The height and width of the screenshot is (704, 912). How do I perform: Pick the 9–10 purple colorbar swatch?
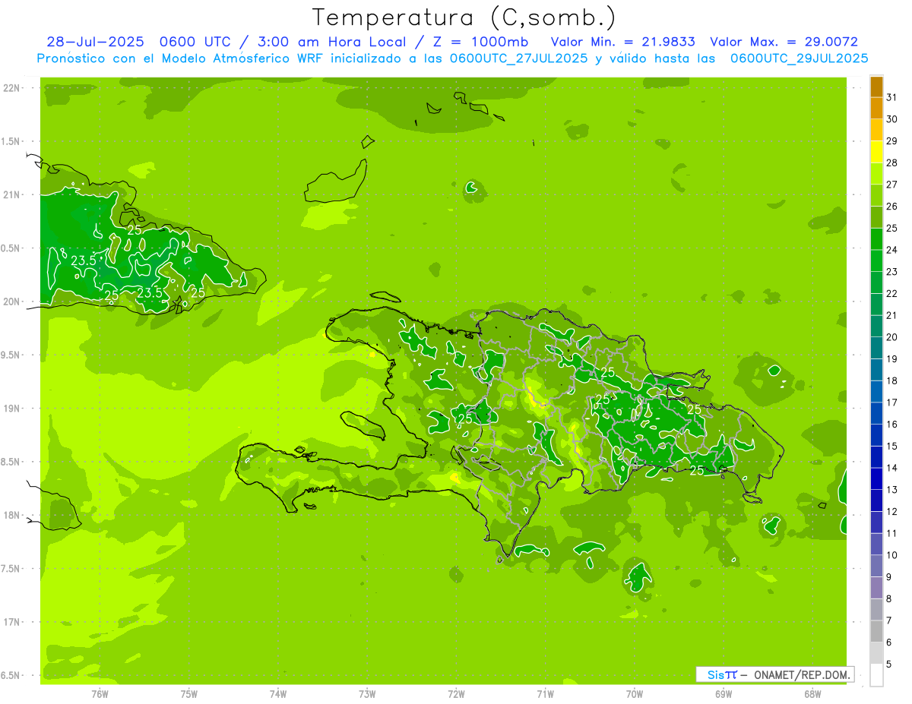coord(876,567)
